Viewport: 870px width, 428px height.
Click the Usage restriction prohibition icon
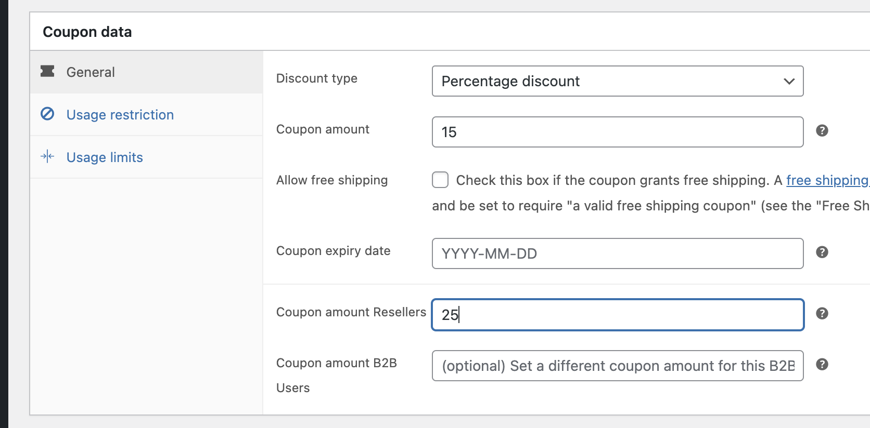click(x=47, y=114)
